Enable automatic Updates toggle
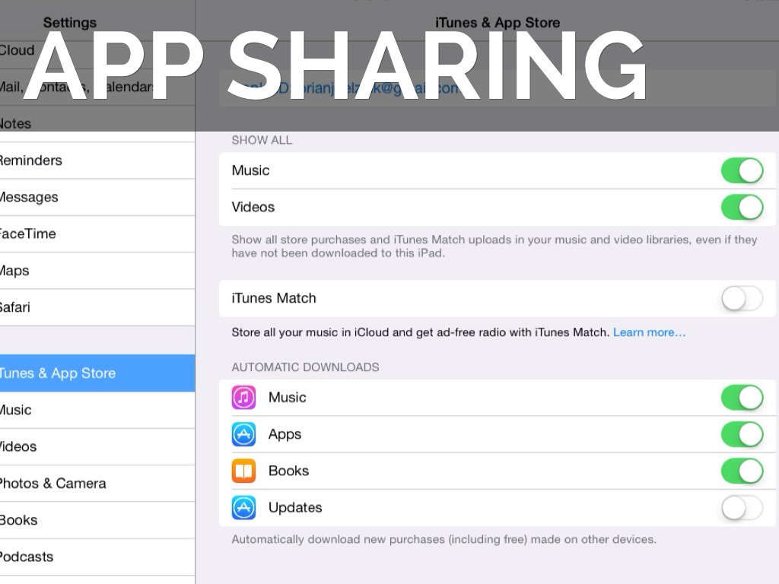779x584 pixels. tap(742, 507)
